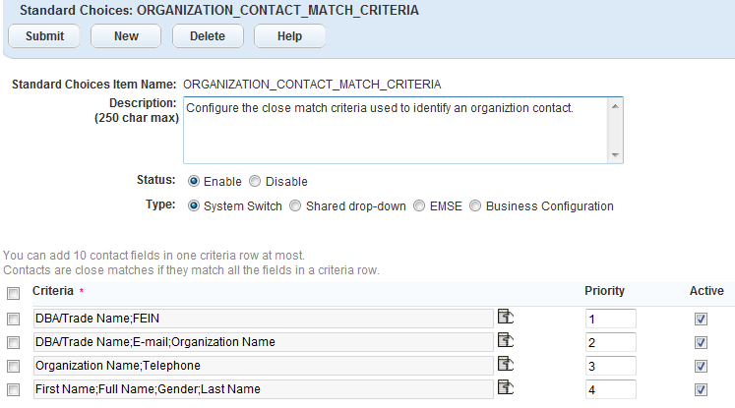Click into the Description text area

(394, 129)
